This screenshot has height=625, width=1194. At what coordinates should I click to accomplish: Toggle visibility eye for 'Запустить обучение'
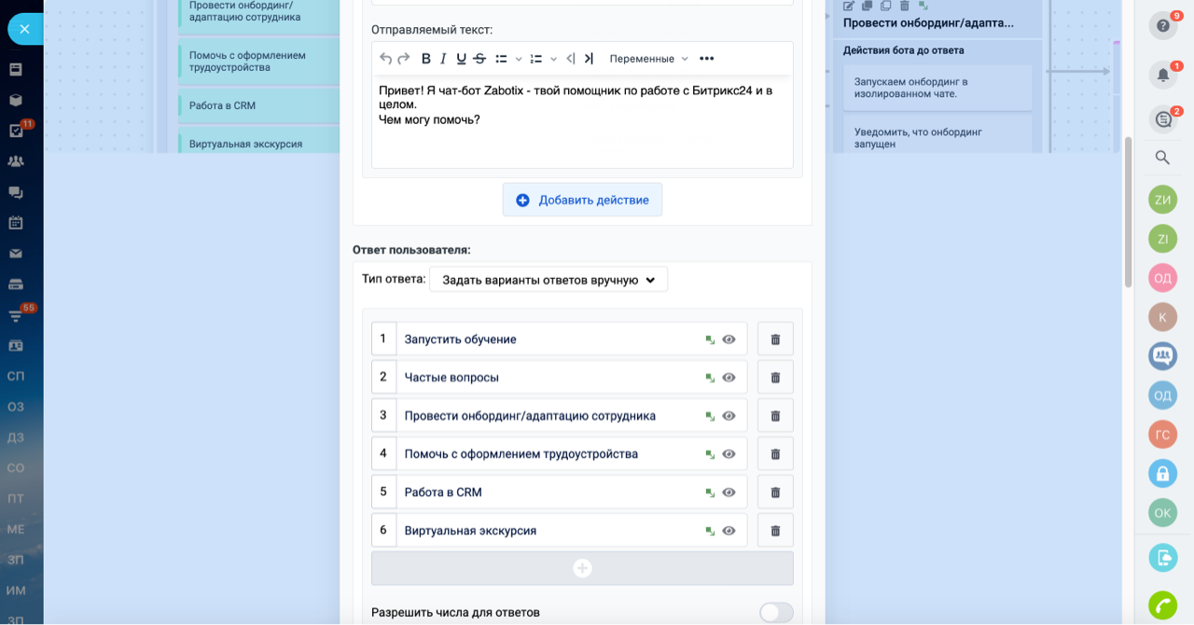click(729, 340)
